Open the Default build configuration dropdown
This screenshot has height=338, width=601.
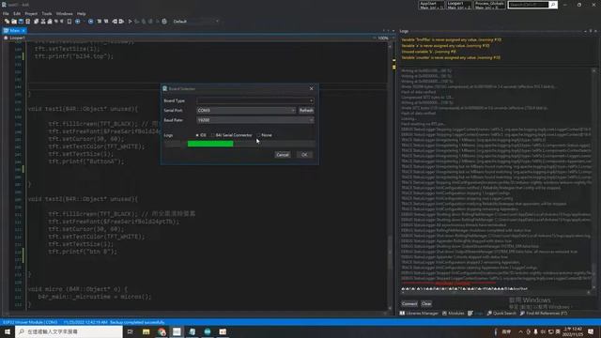point(195,22)
